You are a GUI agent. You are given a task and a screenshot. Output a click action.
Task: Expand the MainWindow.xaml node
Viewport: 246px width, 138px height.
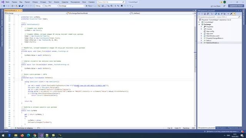coord(201,36)
